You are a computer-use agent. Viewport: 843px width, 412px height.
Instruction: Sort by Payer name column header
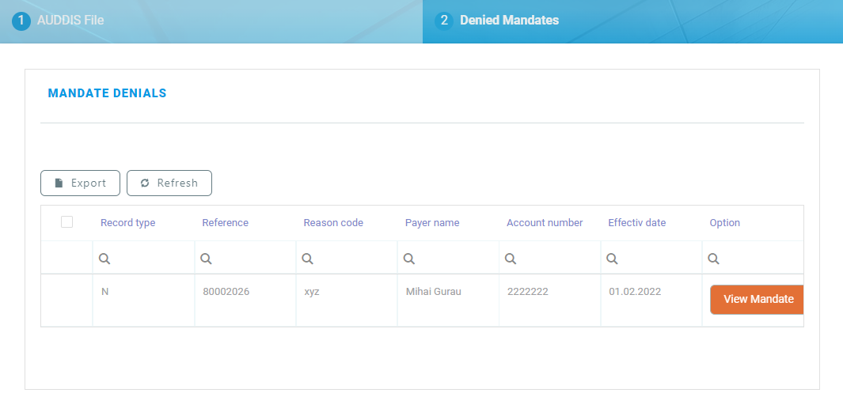431,223
